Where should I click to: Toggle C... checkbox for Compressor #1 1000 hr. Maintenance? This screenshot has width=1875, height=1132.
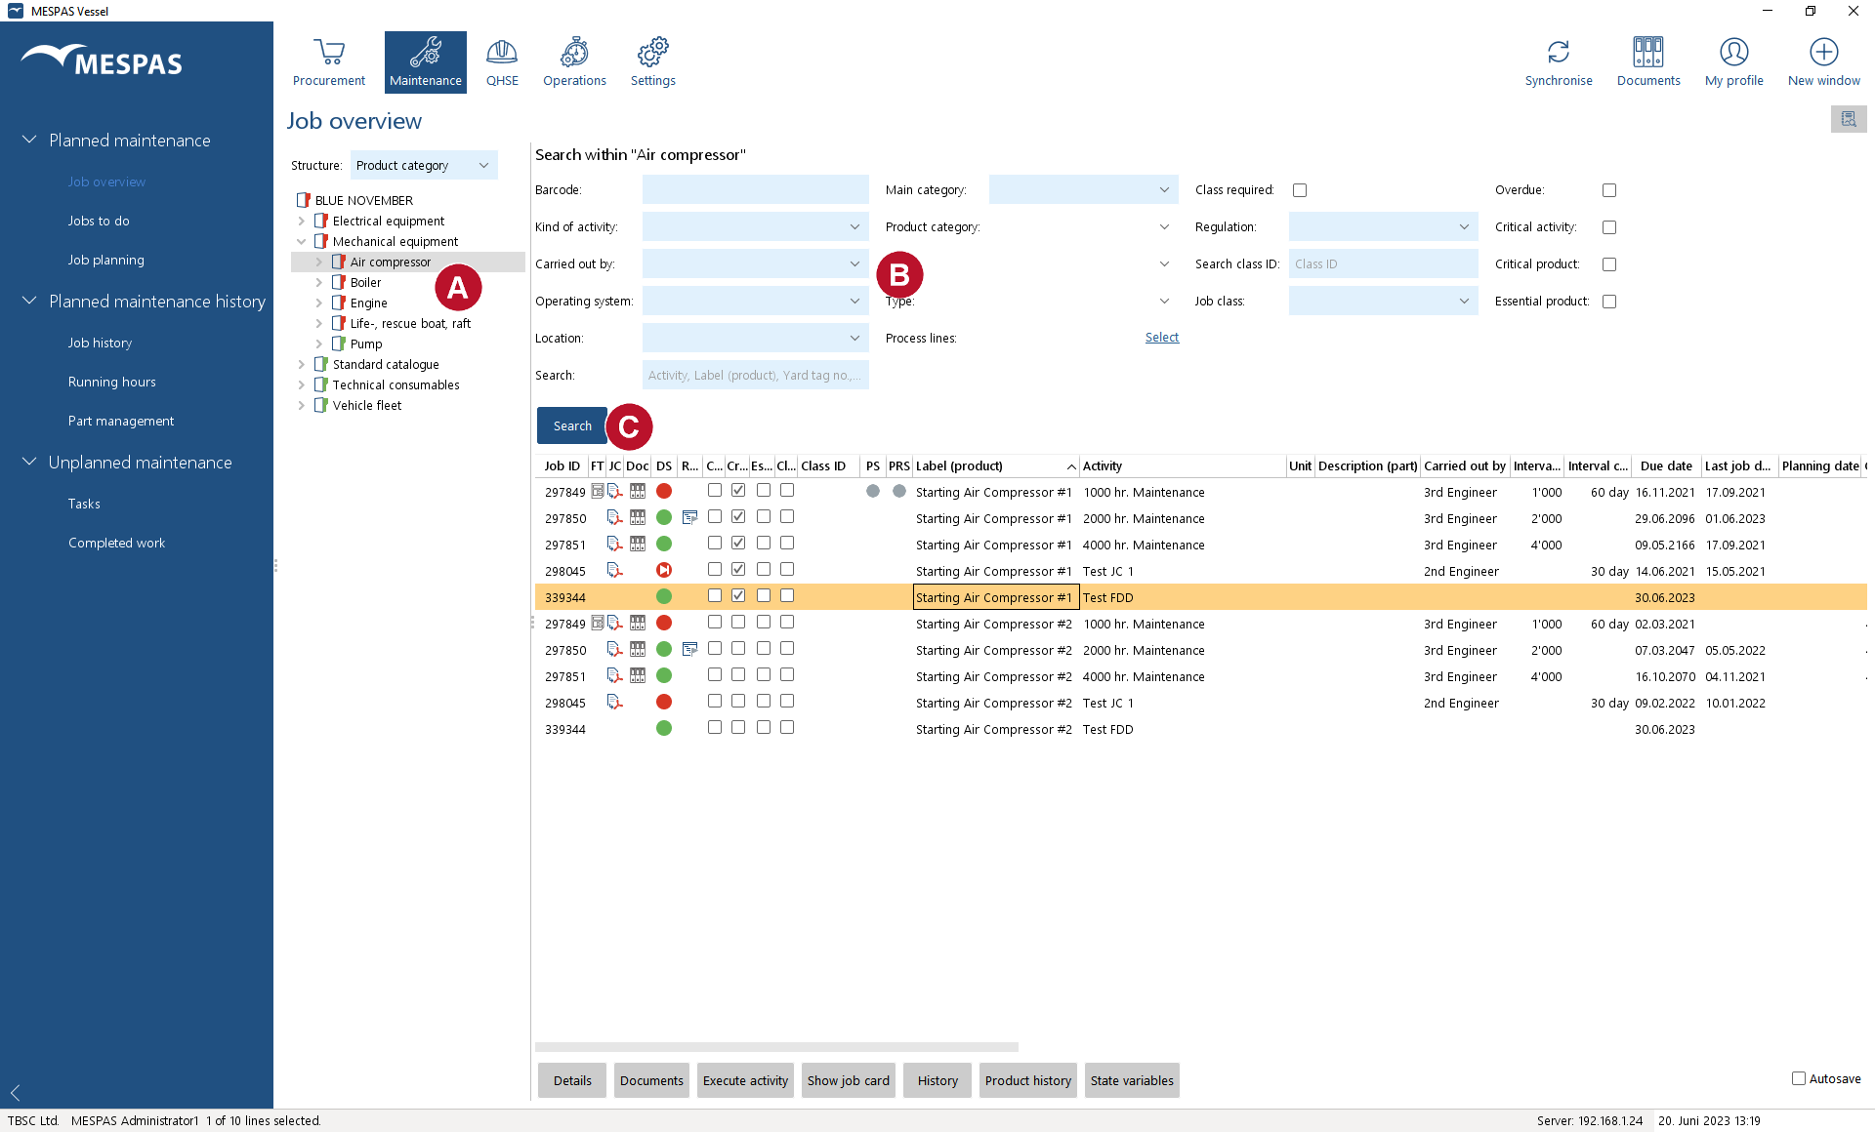coord(715,490)
